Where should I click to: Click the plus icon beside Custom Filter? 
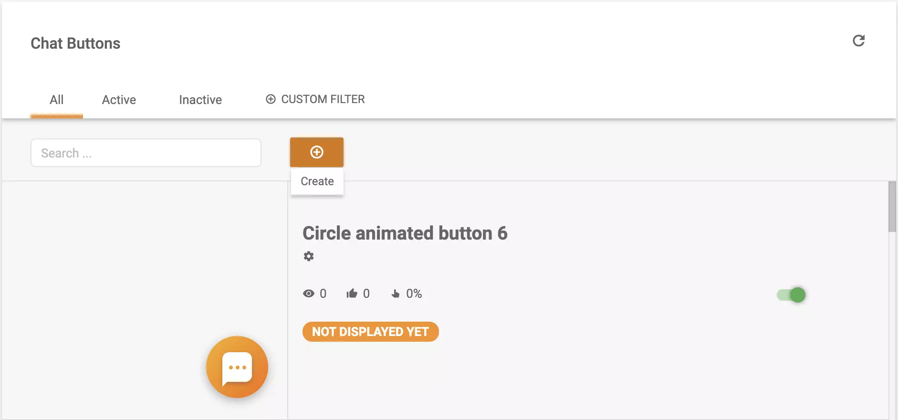click(x=271, y=99)
